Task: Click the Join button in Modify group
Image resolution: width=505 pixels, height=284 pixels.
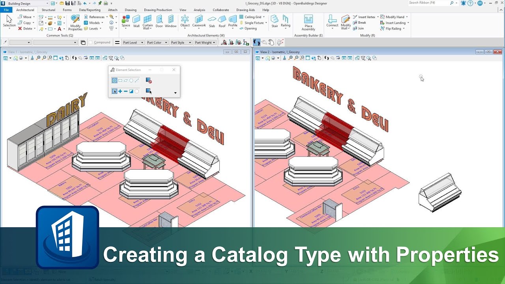Action: (x=359, y=28)
